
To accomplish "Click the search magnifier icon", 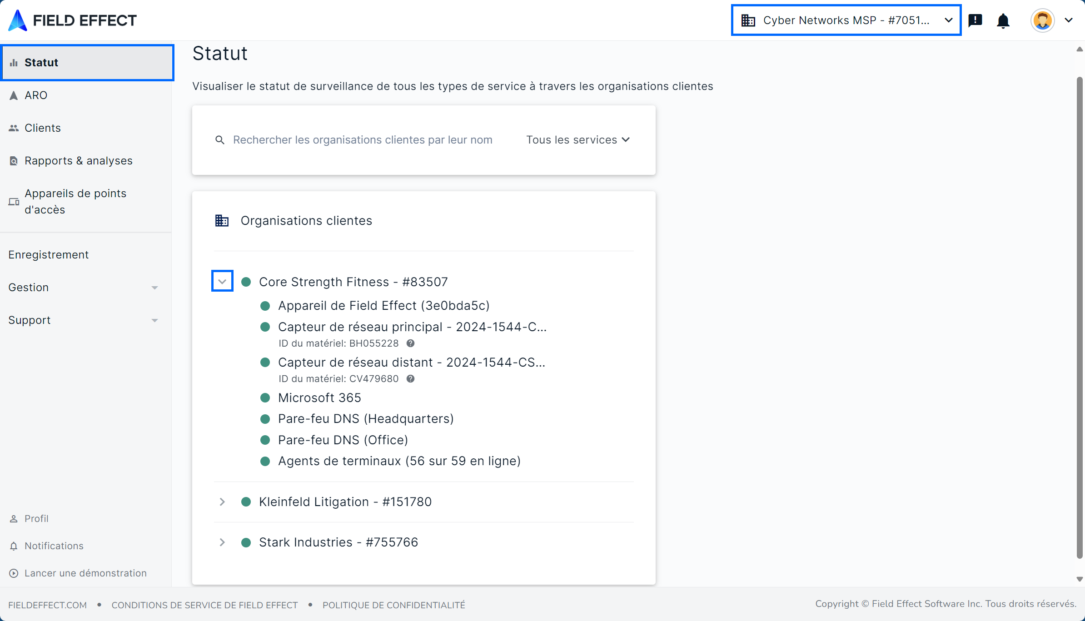I will (x=220, y=140).
